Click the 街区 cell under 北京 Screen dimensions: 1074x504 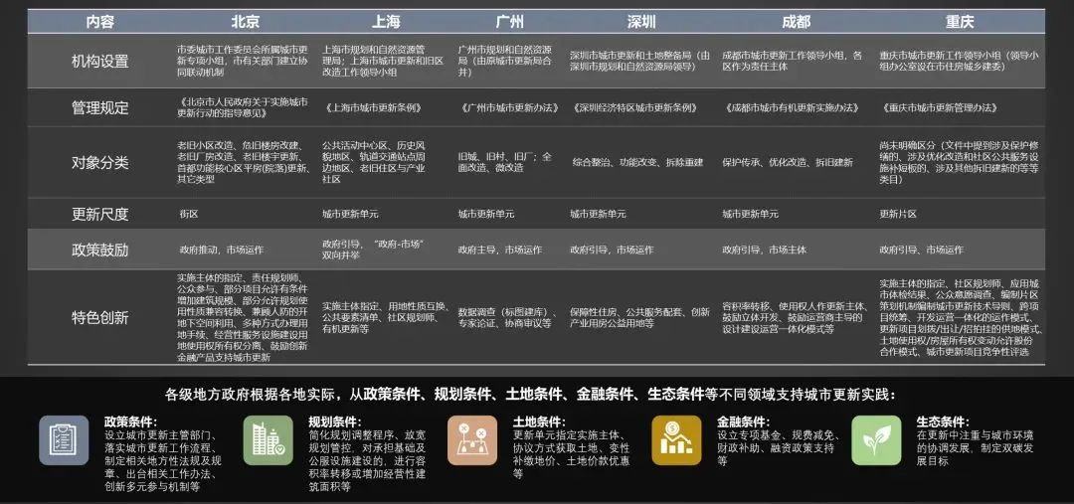coord(189,214)
